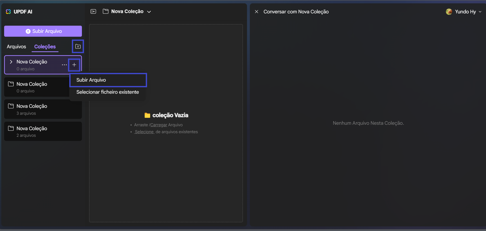This screenshot has height=231, width=486.
Task: Create a new collection with folder-plus icon
Action: (78, 46)
